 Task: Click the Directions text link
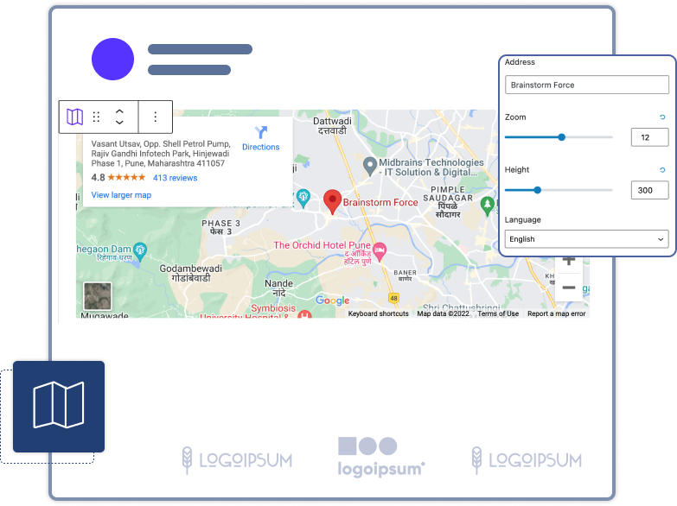261,147
